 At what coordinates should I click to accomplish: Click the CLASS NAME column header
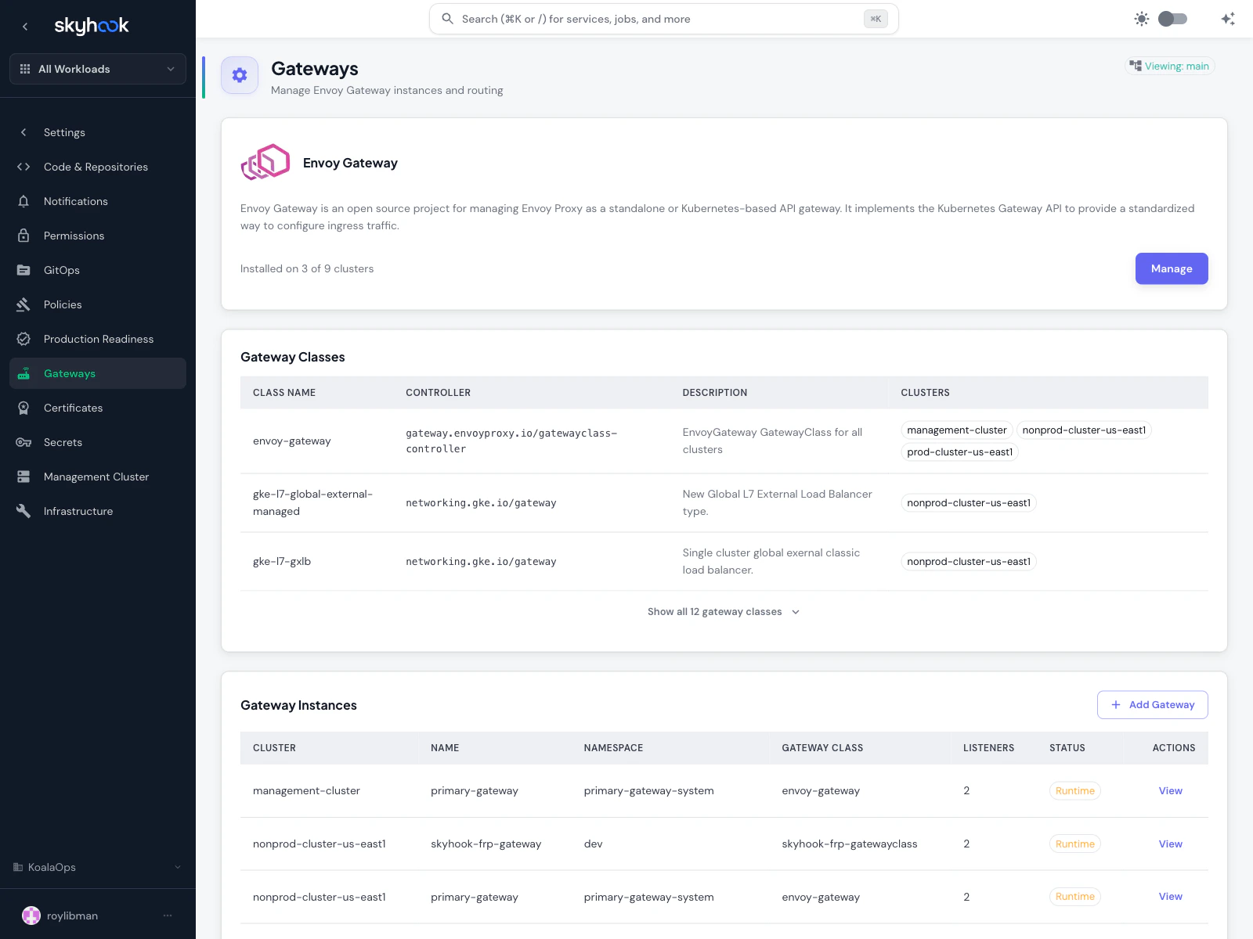click(x=284, y=393)
